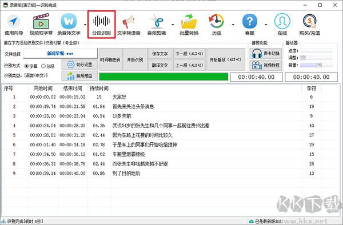Click the second 00:00:40.00 time field
Screen dimensions: 343x225
coord(312,77)
